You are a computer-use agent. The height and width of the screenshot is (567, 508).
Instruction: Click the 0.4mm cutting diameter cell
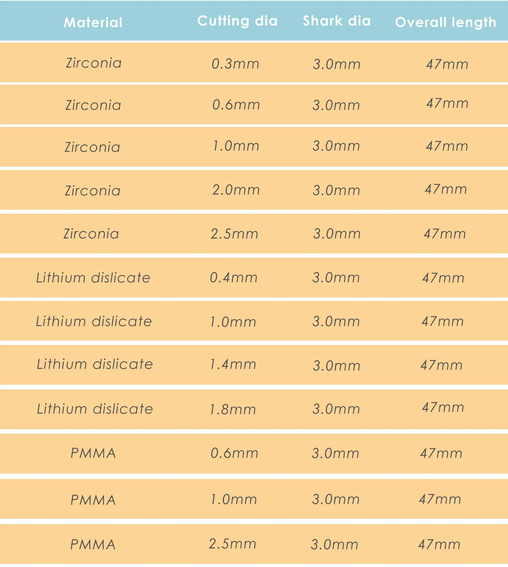click(234, 278)
